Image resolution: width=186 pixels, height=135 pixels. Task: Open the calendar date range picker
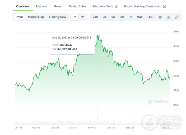160,17
